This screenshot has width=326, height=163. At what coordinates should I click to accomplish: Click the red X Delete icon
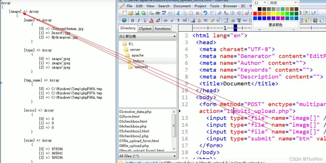coord(197,13)
